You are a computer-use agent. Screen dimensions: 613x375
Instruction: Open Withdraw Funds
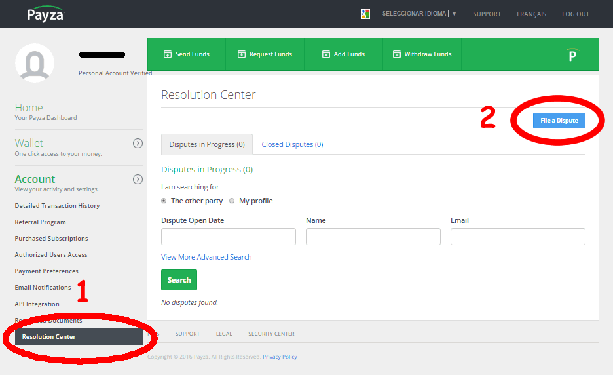pos(422,54)
